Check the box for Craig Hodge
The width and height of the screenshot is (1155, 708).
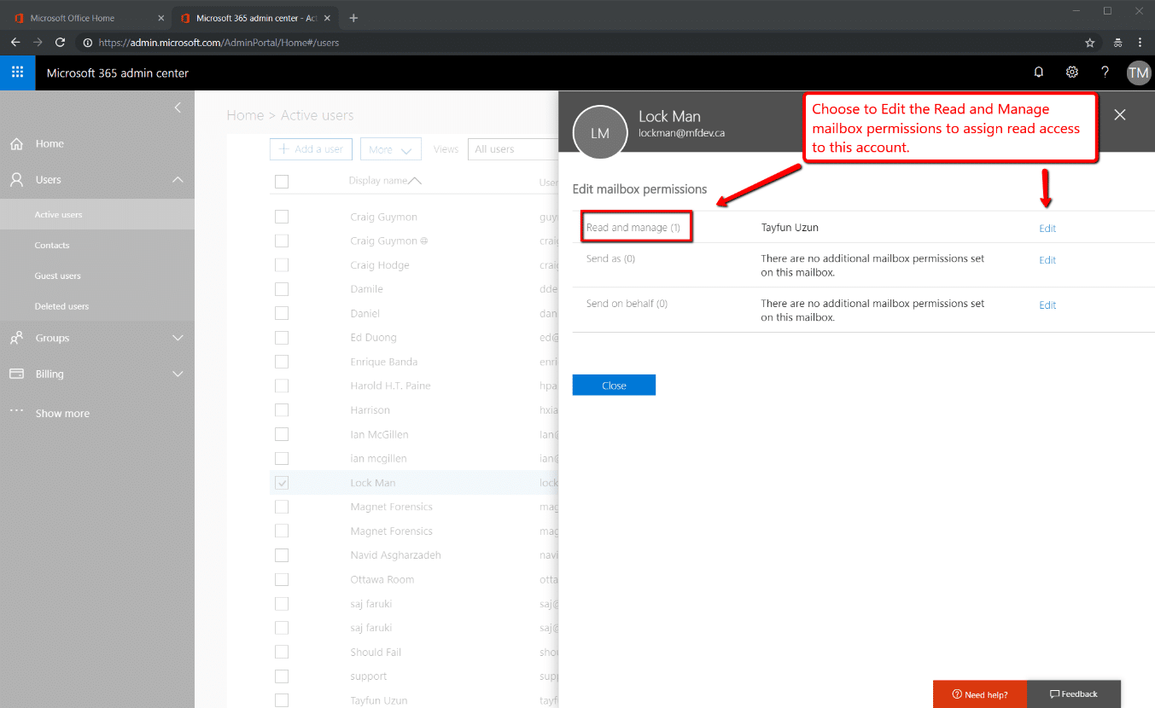(x=282, y=265)
